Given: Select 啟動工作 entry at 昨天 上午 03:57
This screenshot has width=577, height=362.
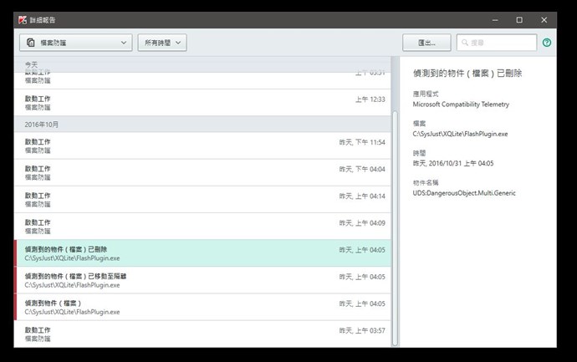Looking at the screenshot, I should pos(201,334).
